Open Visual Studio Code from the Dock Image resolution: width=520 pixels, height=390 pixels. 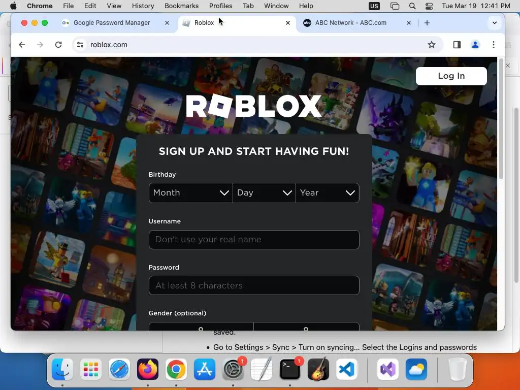pos(347,369)
